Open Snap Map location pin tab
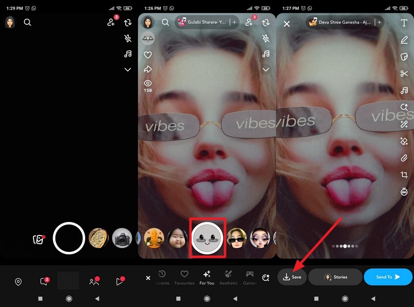Viewport: 414px width, 307px height. coord(18,282)
